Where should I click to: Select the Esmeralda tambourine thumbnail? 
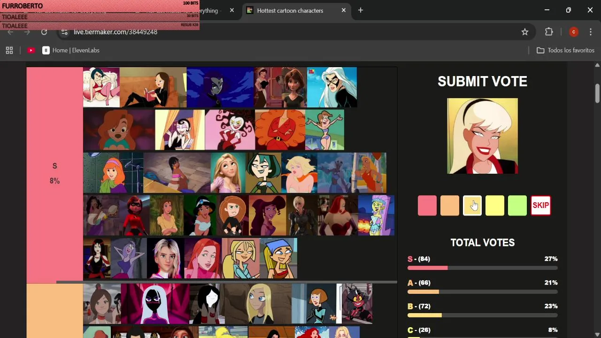point(101,215)
